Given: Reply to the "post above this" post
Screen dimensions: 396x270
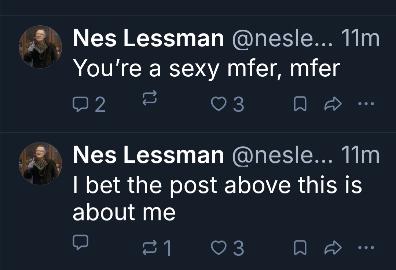Looking at the screenshot, I should tap(79, 241).
